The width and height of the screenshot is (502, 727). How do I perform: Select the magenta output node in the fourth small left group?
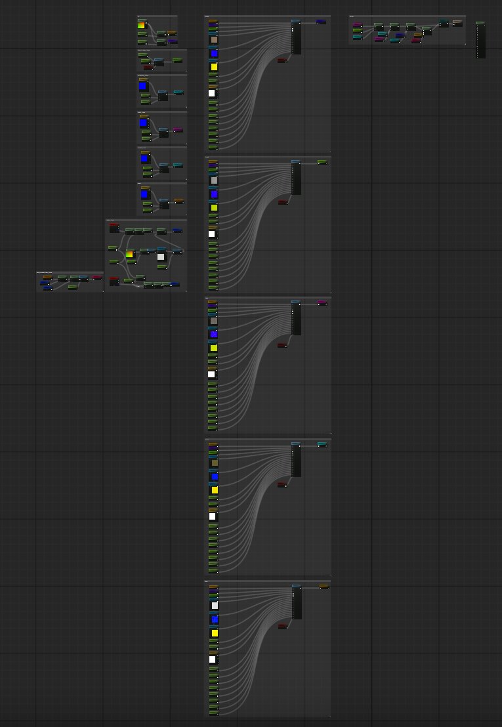[178, 131]
